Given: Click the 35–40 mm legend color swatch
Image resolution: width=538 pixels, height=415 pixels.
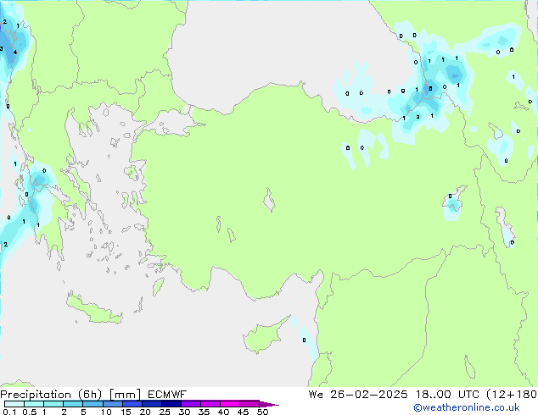Looking at the screenshot, I should (210, 404).
